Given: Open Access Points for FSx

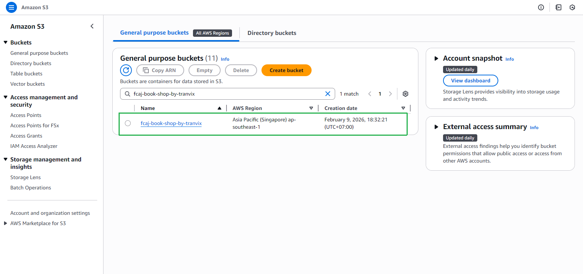Looking at the screenshot, I should coord(35,125).
